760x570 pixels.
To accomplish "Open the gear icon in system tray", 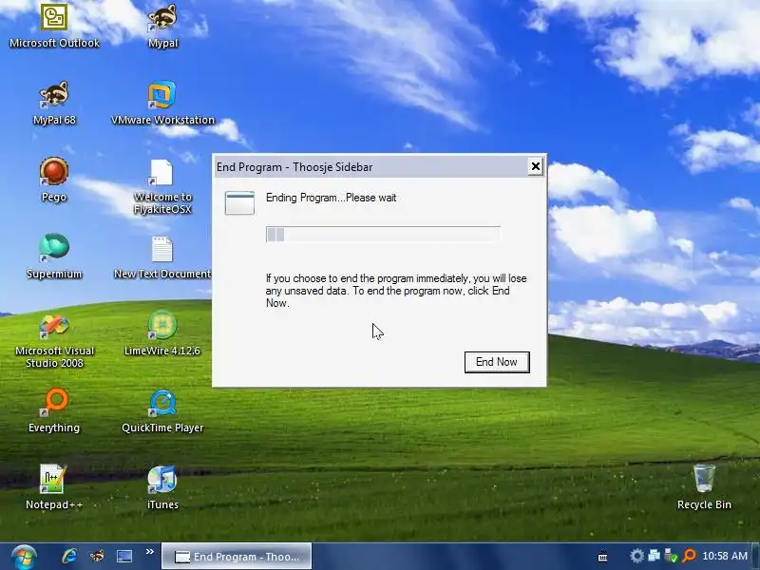I will pyautogui.click(x=636, y=556).
